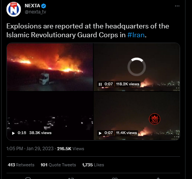192x179 pixels.
Task: Open the 216.5K Views analytics
Action: pos(71,149)
